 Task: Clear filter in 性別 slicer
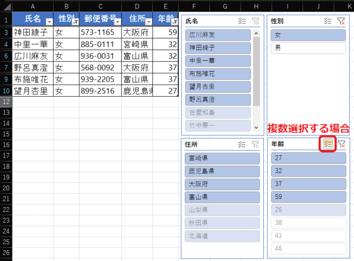point(341,21)
